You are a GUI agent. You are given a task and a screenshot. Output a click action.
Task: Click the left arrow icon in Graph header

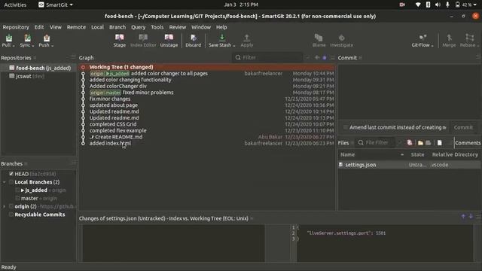[x=317, y=57]
